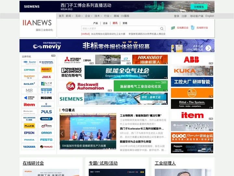Image resolution: width=234 pixels, height=176 pixels.
Task: Open the 西门子Xcelerator article headline
Action: [x=142, y=128]
